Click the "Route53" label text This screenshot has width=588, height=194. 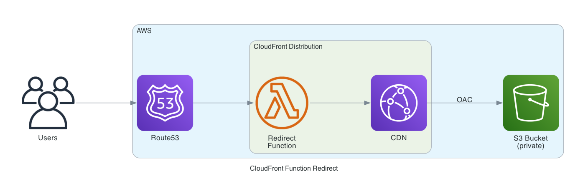coord(165,138)
